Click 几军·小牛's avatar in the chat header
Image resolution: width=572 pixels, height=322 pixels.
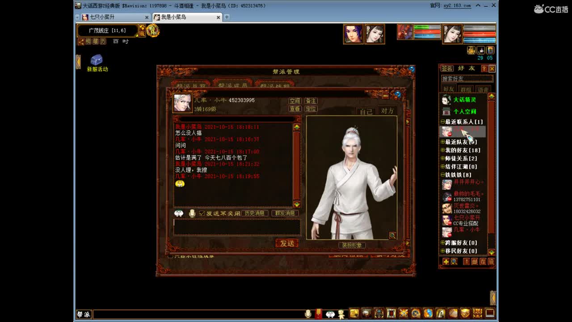click(x=182, y=103)
